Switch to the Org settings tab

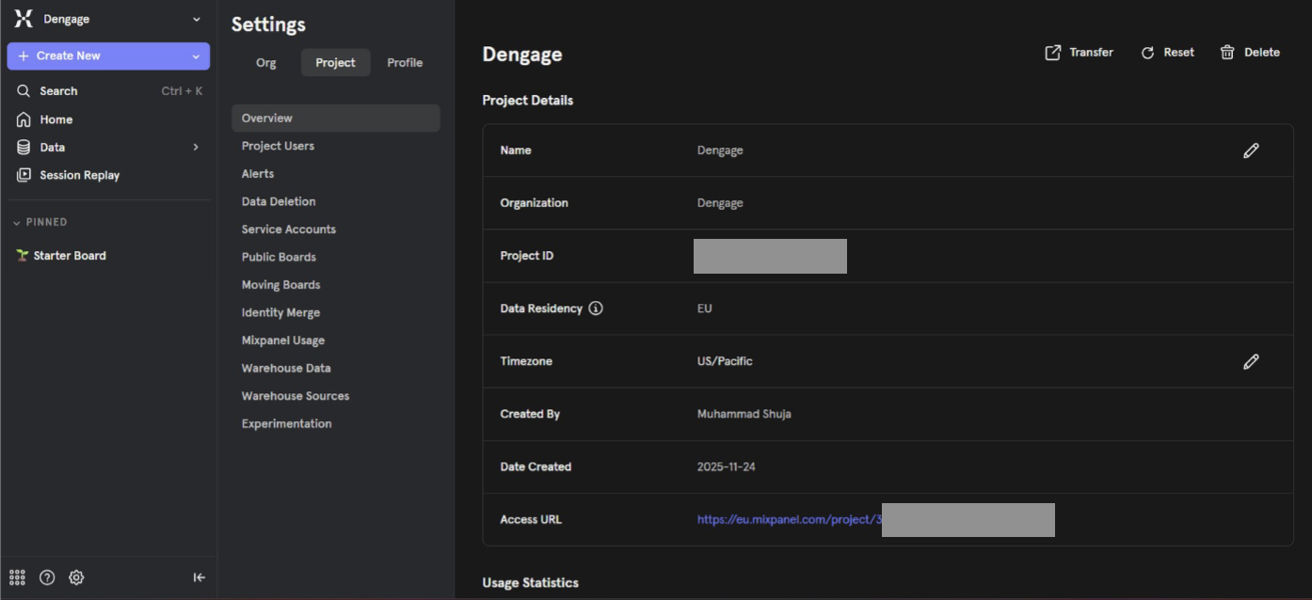pos(266,63)
